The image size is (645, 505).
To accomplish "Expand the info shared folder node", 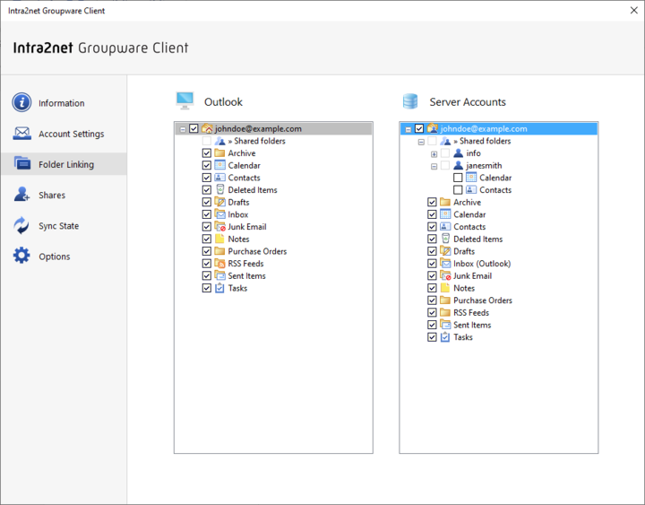I will (x=434, y=154).
